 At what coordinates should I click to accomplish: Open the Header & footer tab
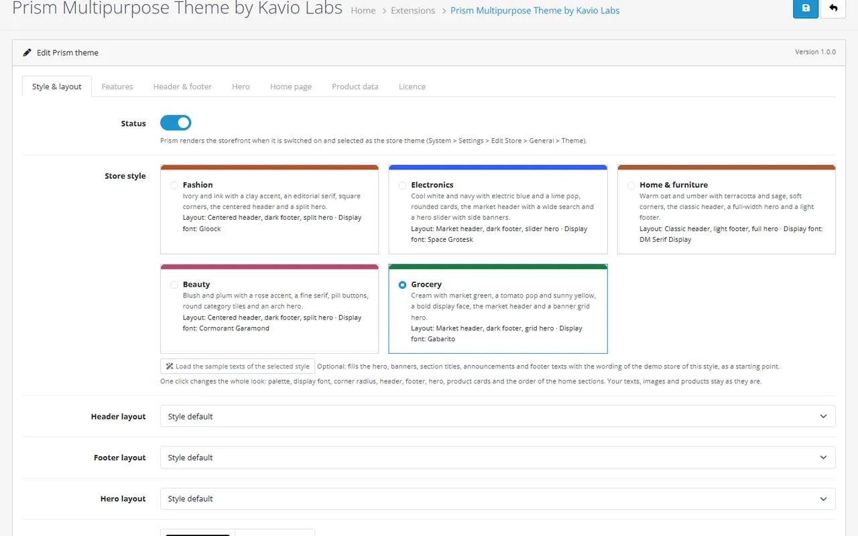tap(182, 86)
